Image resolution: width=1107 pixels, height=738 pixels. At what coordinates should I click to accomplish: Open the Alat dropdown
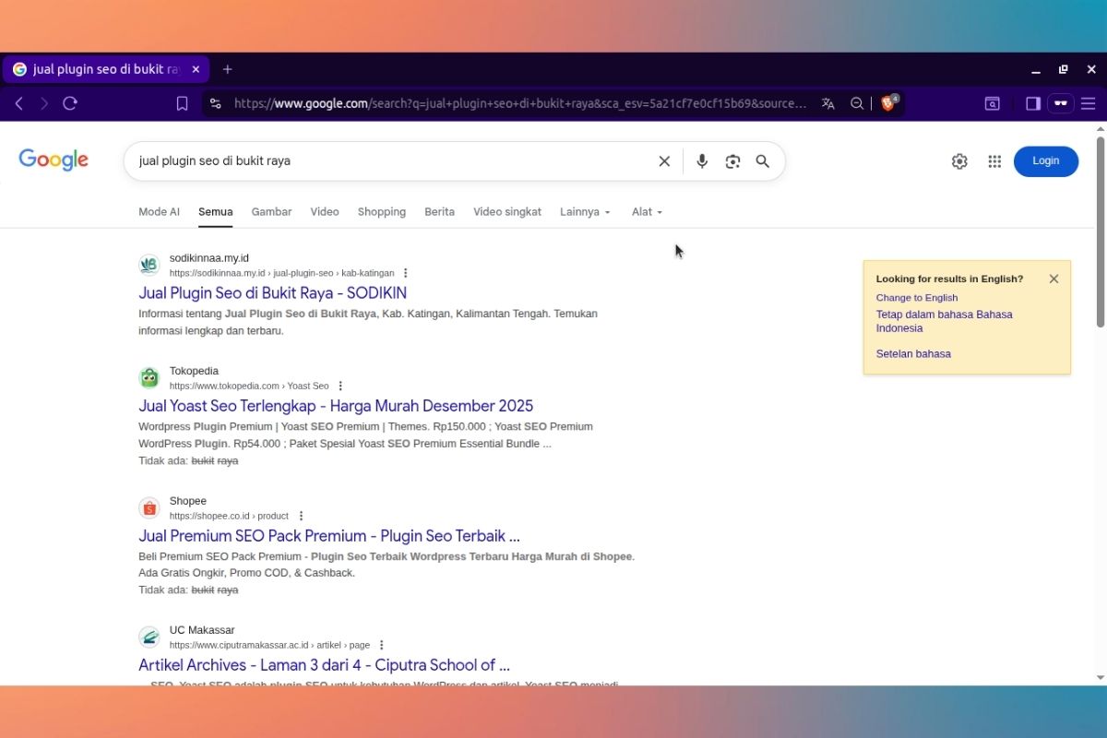click(x=647, y=211)
